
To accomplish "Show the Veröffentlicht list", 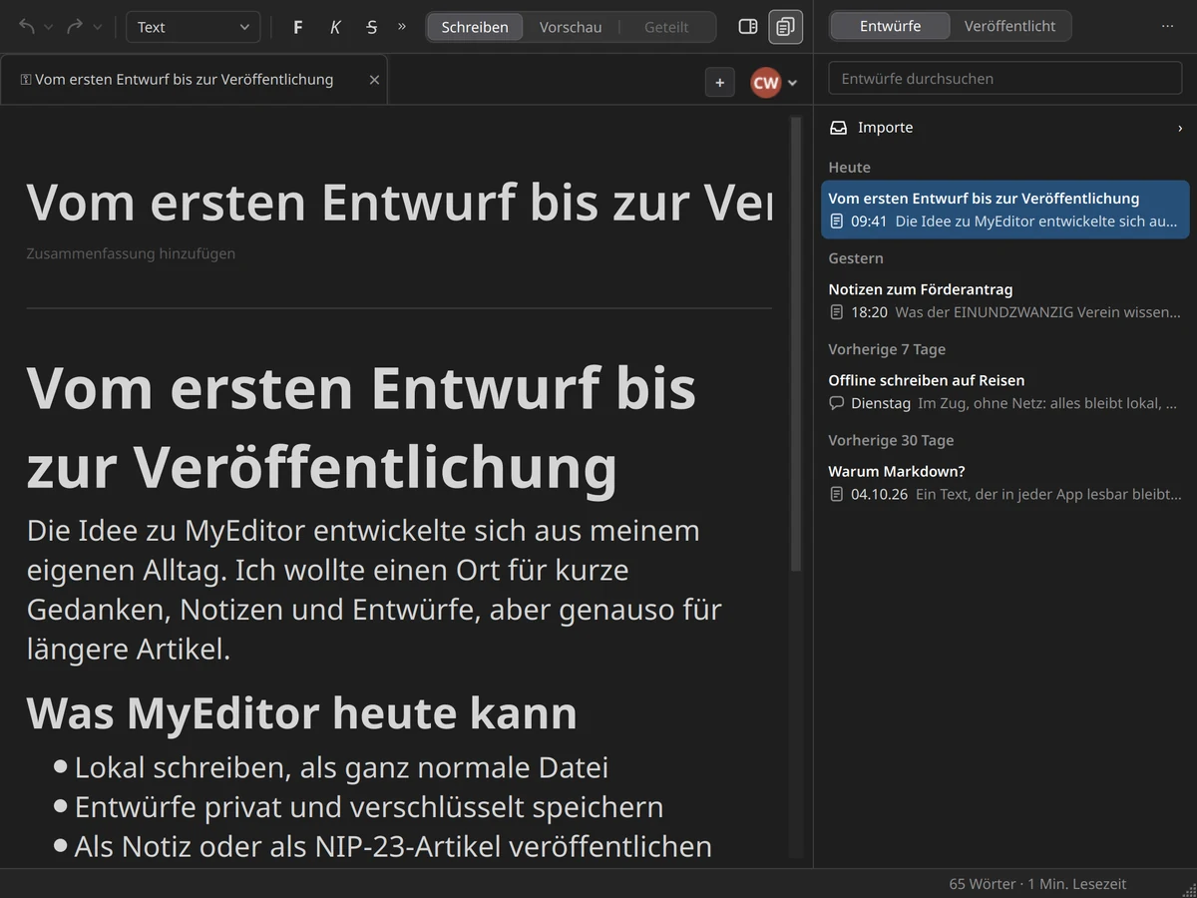I will click(x=1010, y=26).
